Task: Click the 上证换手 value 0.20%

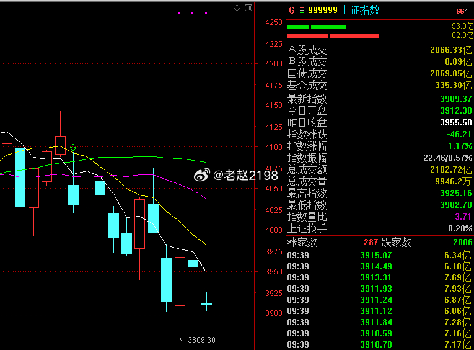Action: click(x=460, y=229)
